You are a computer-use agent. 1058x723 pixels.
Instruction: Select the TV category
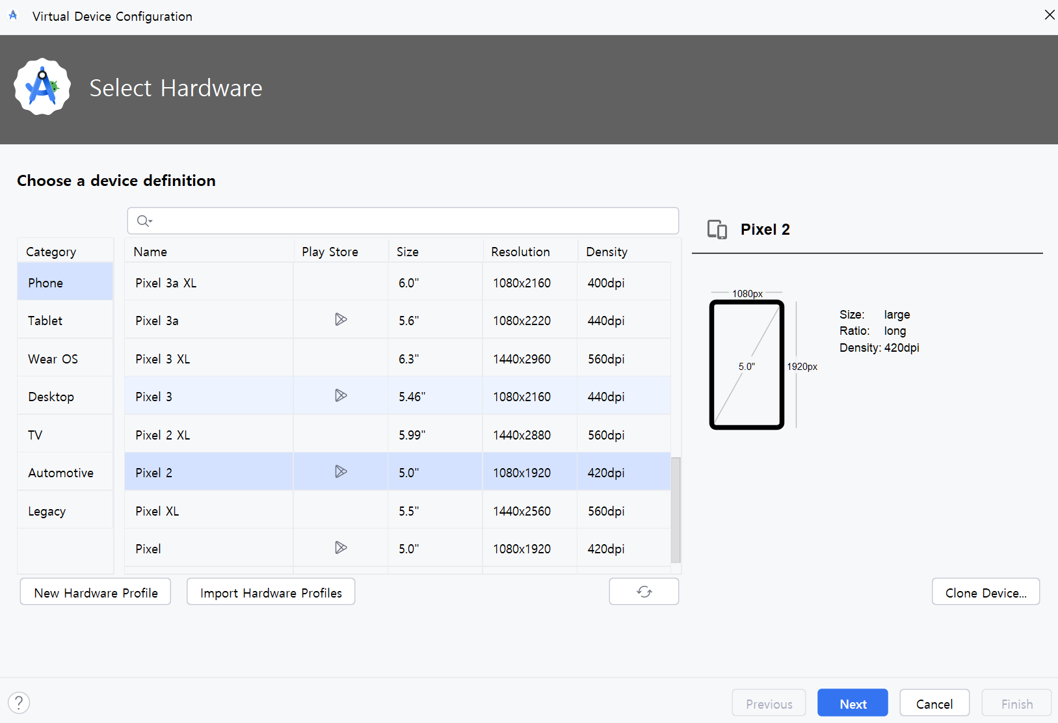65,435
